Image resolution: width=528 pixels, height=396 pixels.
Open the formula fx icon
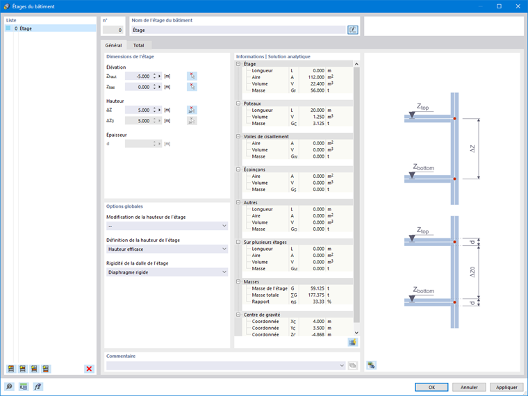tap(38, 386)
